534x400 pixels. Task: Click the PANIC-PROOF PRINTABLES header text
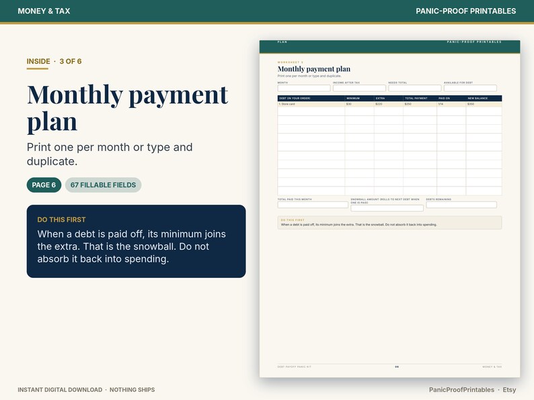point(465,11)
